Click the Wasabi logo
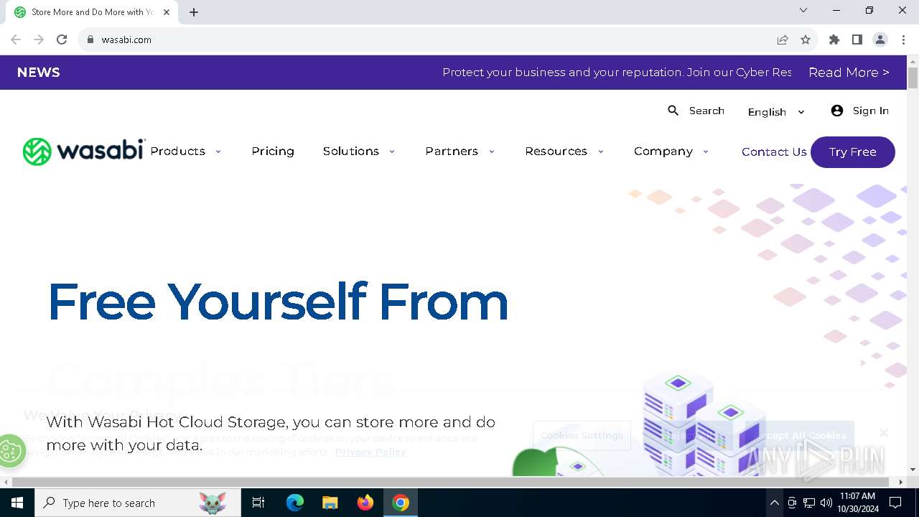The height and width of the screenshot is (517, 919). pyautogui.click(x=84, y=152)
